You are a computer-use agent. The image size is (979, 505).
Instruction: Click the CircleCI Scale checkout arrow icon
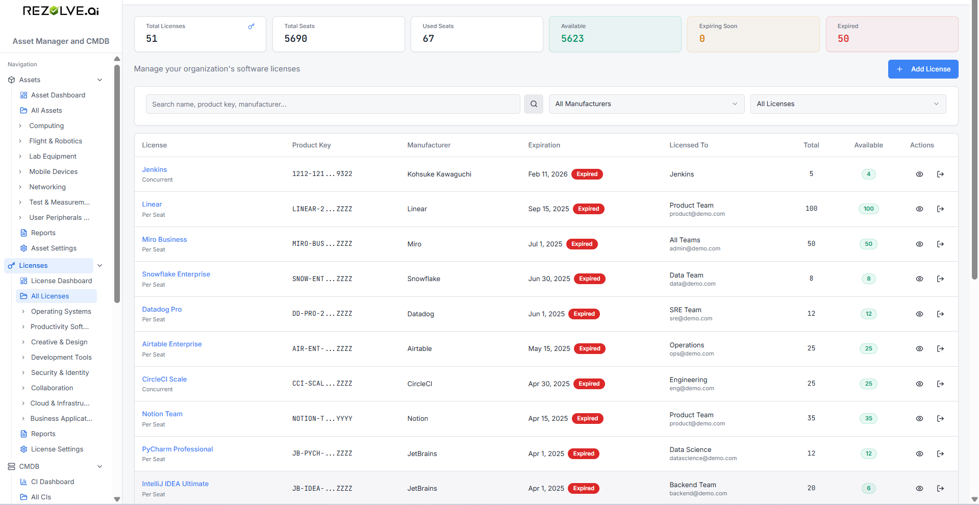coord(940,384)
